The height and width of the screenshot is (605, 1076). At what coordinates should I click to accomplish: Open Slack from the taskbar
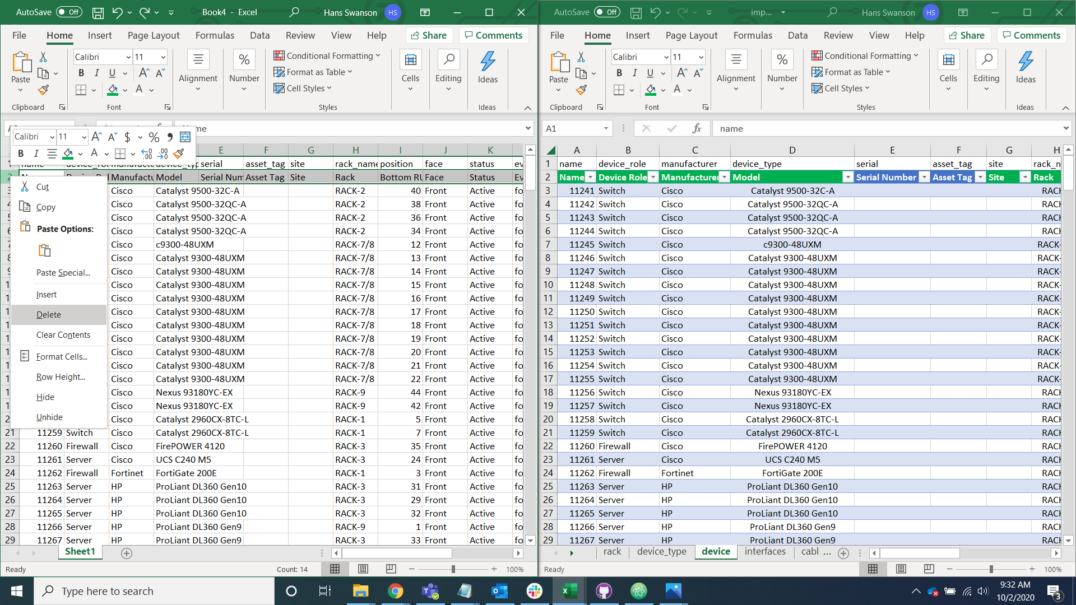point(534,591)
